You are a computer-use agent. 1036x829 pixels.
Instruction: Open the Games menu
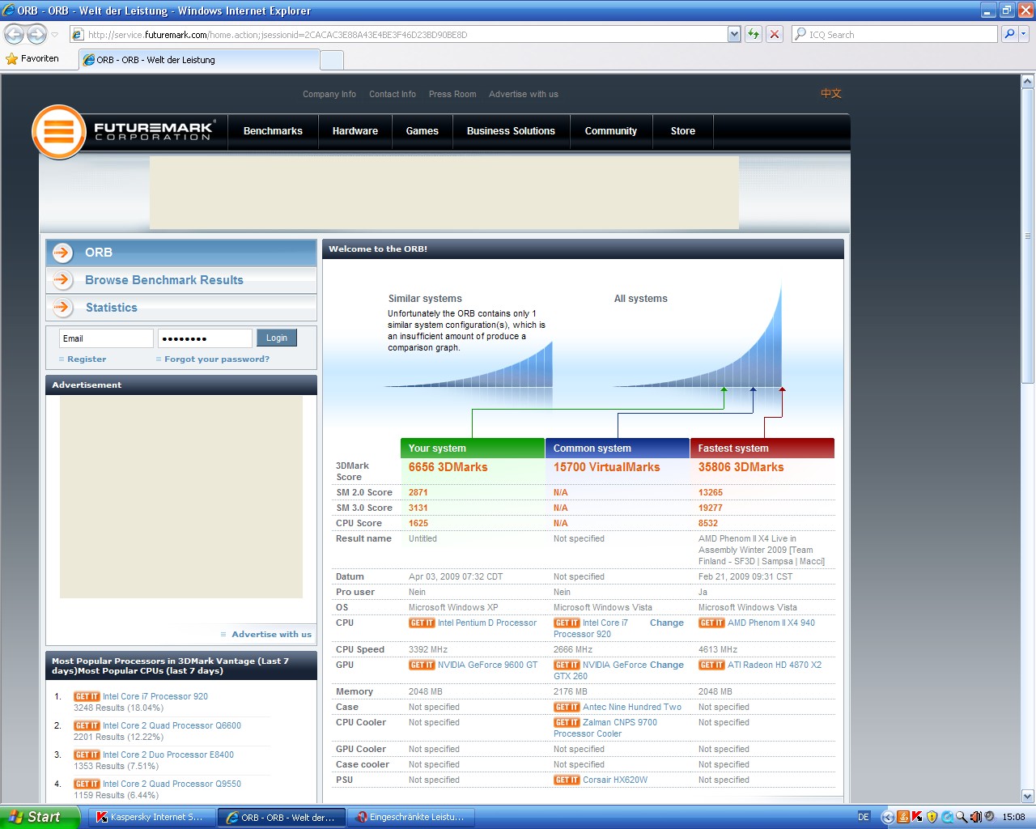coord(422,131)
